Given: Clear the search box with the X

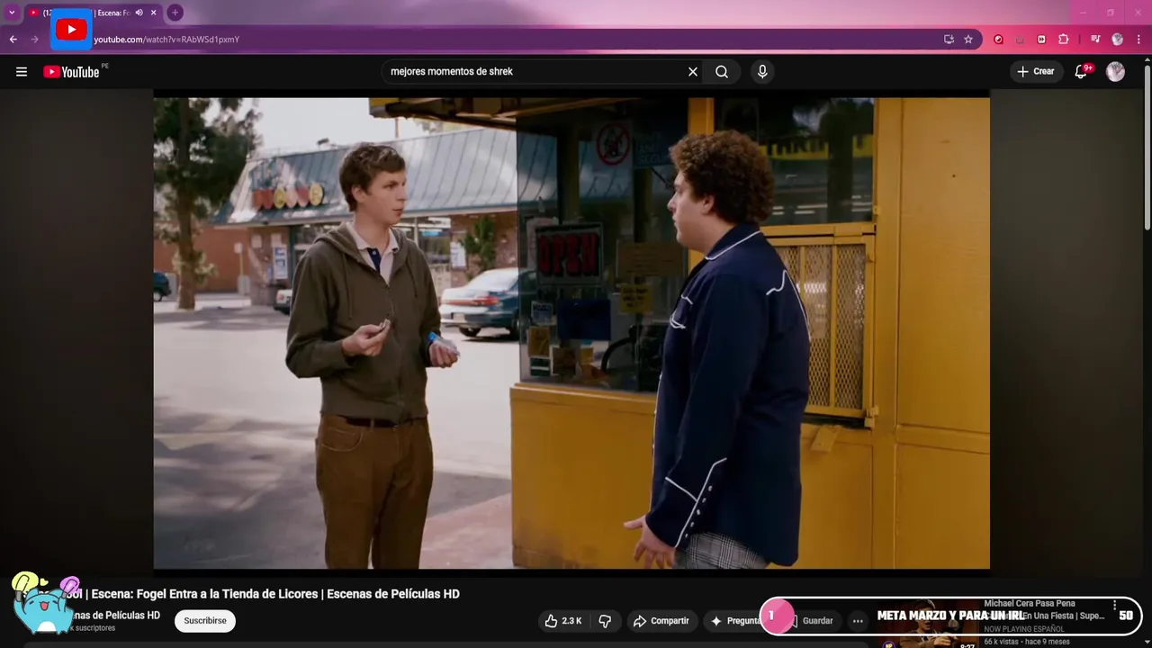Looking at the screenshot, I should (x=693, y=72).
